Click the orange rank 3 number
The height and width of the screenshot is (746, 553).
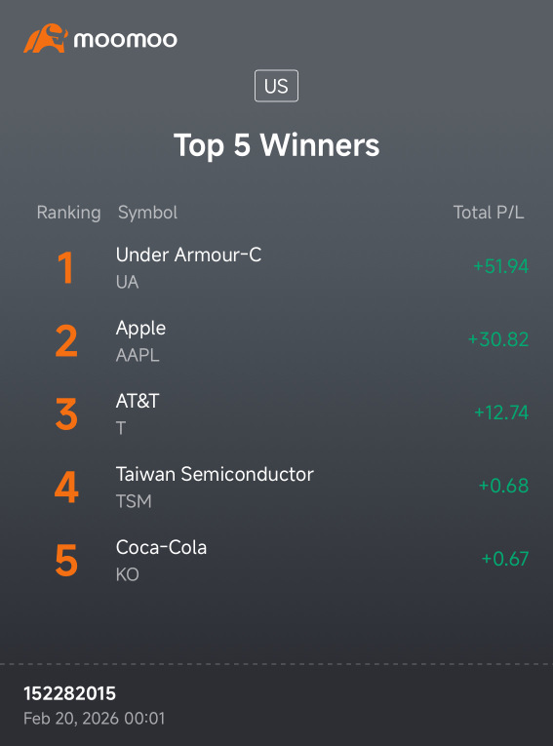(x=66, y=413)
